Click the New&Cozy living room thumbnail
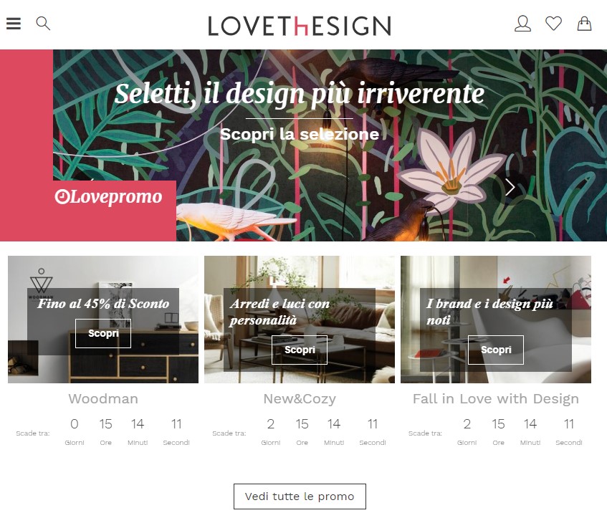The height and width of the screenshot is (523, 607). (x=300, y=320)
